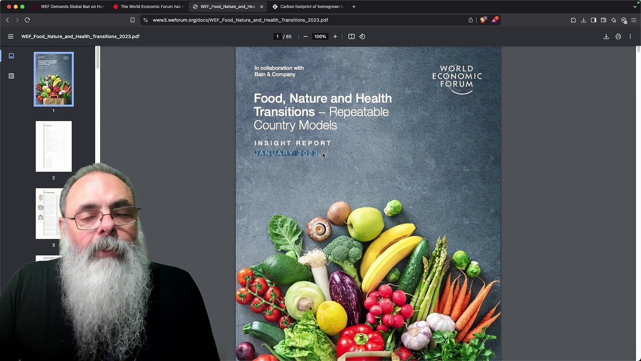
Task: Open Brave Shields panel
Action: pos(483,20)
